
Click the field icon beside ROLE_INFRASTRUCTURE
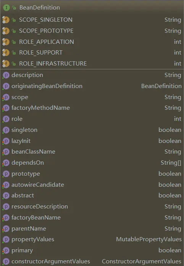click(6, 64)
